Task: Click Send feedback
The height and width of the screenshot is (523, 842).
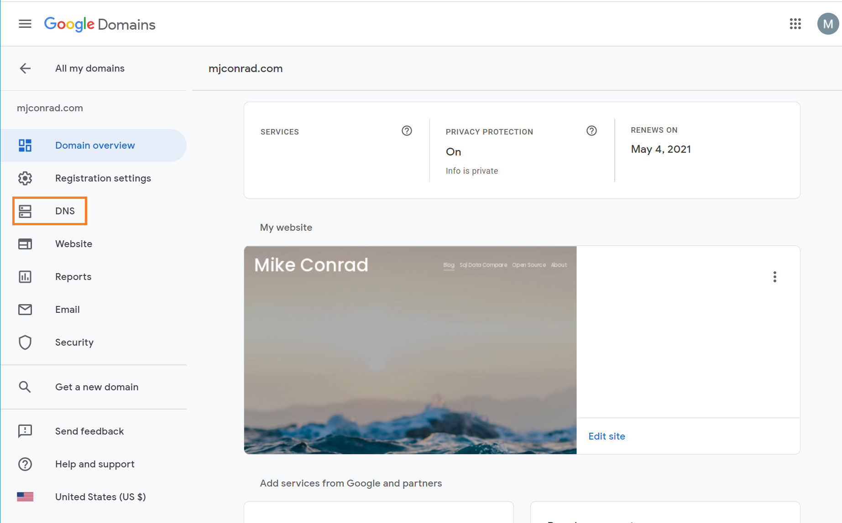Action: click(89, 431)
